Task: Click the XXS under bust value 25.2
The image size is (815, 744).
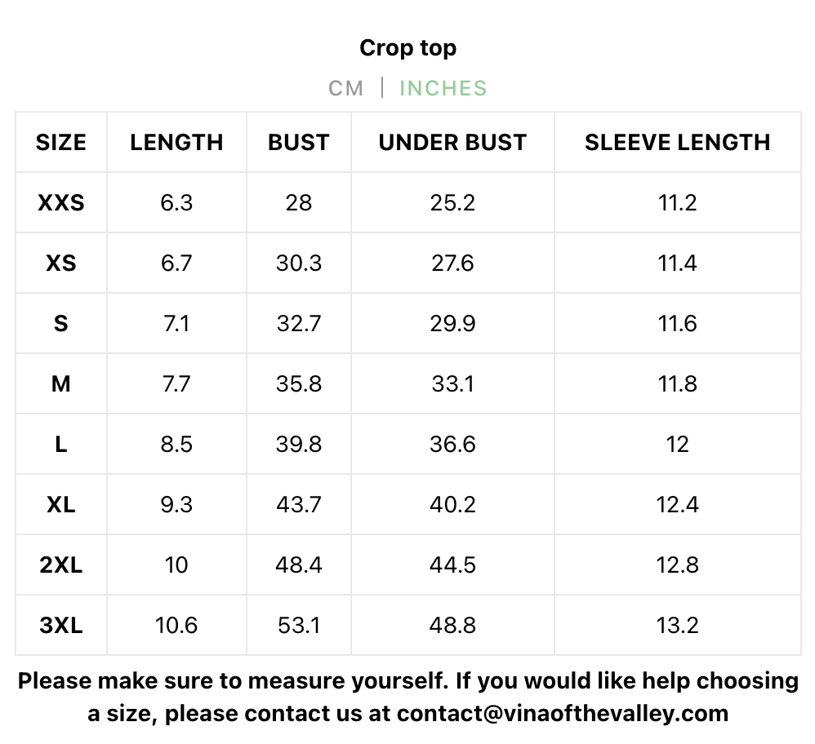Action: point(452,202)
